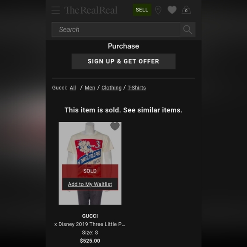Open the shopping bag icon
247x247 pixels.
[x=186, y=10]
